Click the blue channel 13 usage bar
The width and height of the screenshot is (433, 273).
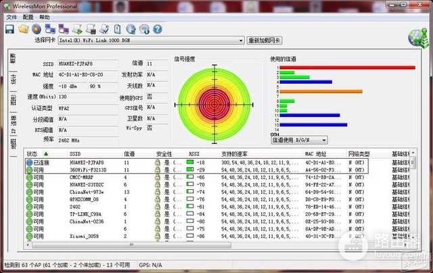click(x=313, y=125)
